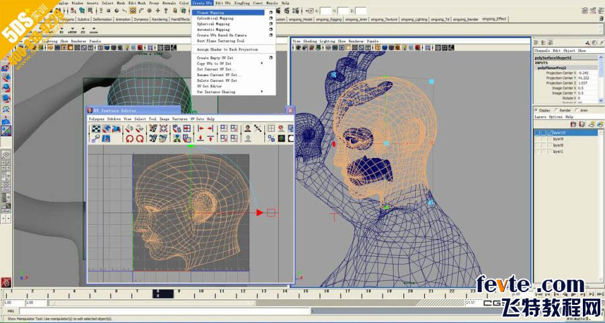
Task: Toggle checkered texture display in UV Editor
Action: (95, 129)
